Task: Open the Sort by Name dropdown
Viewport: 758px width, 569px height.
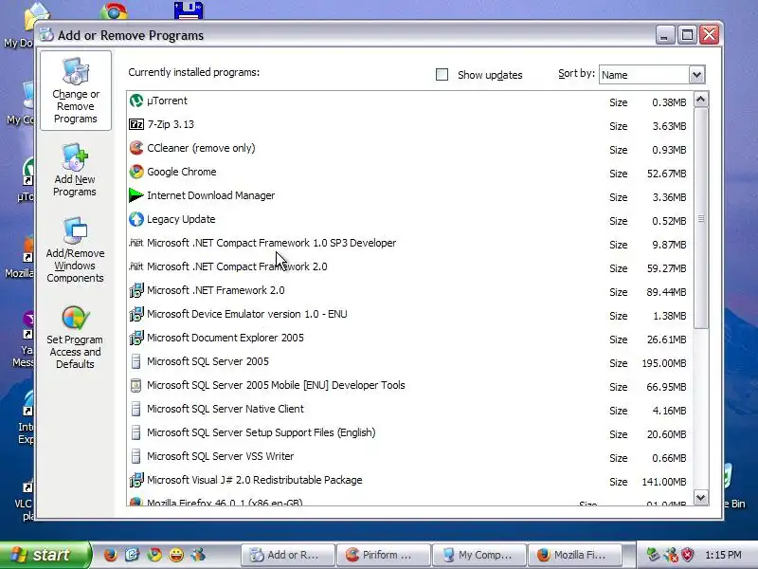Action: [696, 75]
